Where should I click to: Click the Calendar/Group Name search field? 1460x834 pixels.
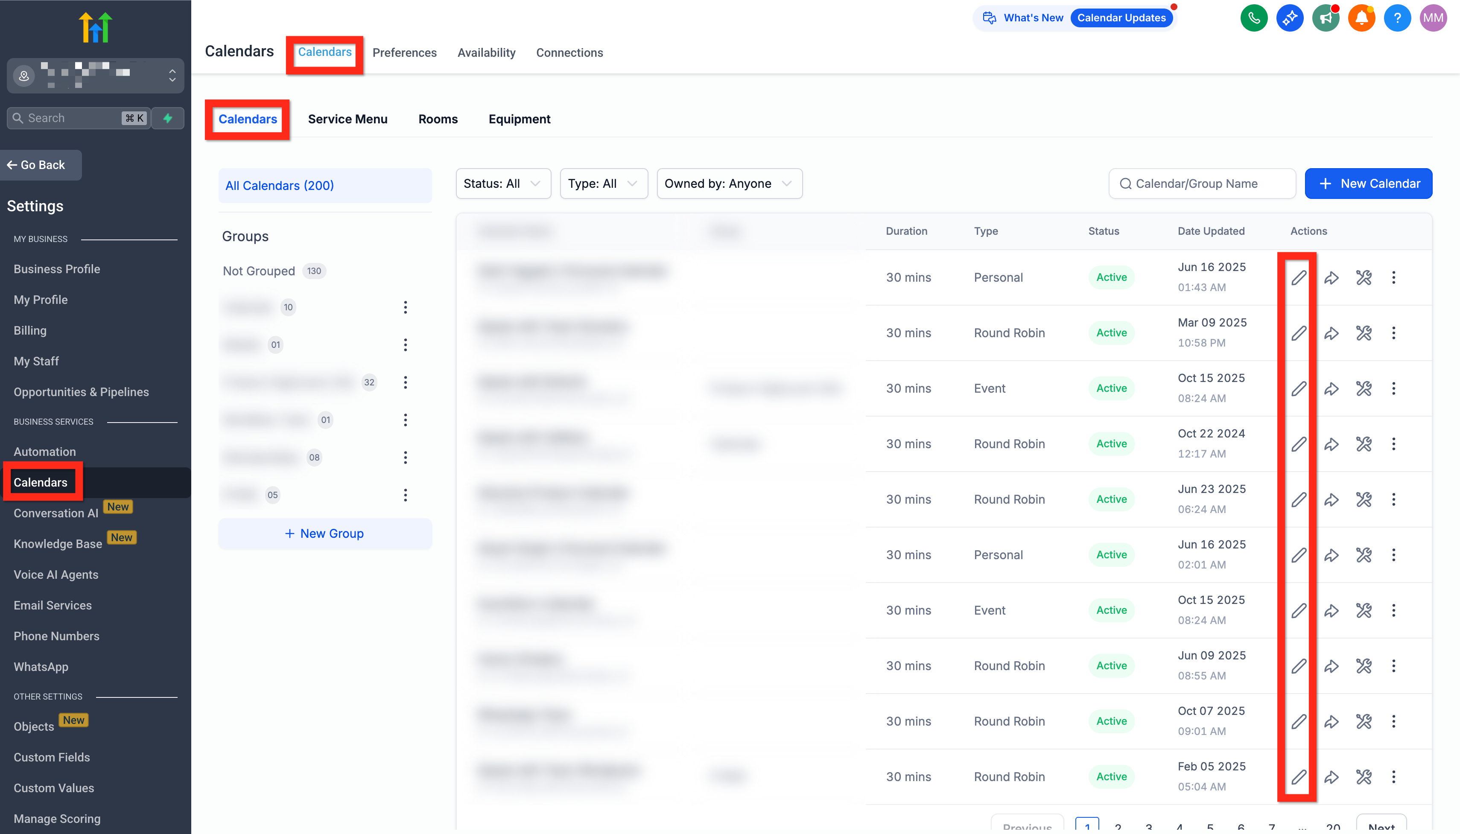coord(1202,184)
